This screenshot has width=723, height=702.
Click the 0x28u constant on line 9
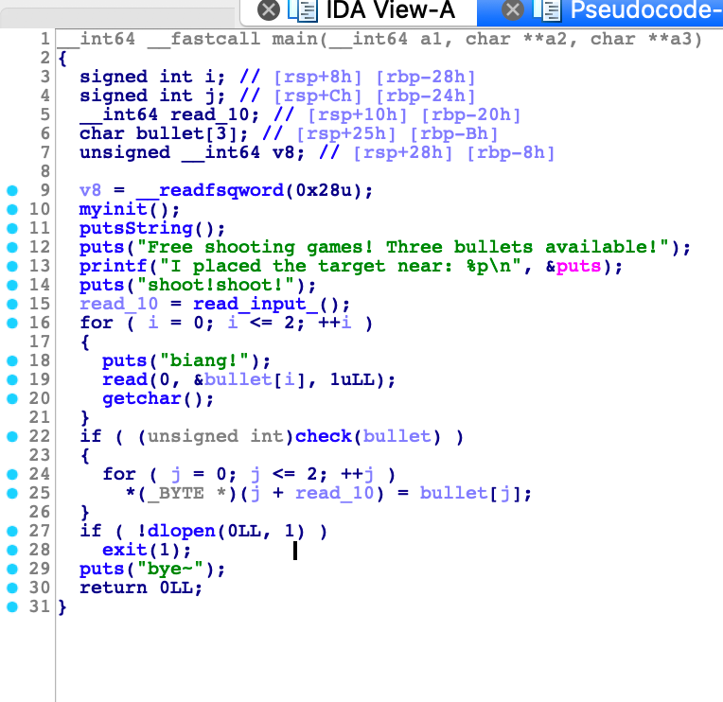coord(324,190)
